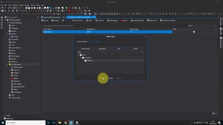This screenshot has width=223, height=125.
Task: Click the I/O Data Server yellow icon
Action: [x=10, y=65]
